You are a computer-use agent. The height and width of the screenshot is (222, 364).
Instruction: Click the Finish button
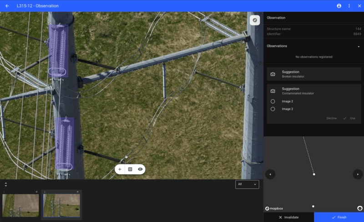pos(339,217)
